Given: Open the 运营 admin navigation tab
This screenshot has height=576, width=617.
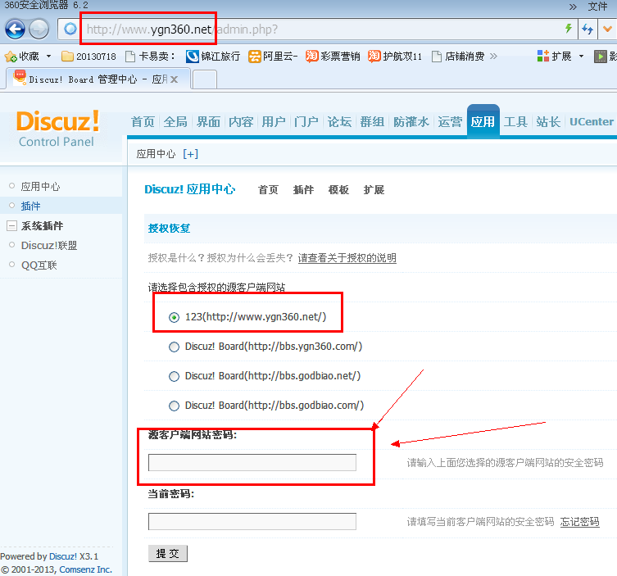Looking at the screenshot, I should pos(450,122).
